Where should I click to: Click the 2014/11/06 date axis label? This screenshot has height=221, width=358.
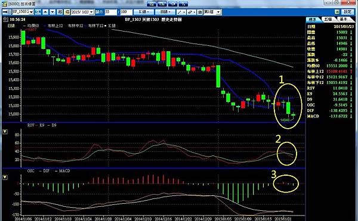24,219
